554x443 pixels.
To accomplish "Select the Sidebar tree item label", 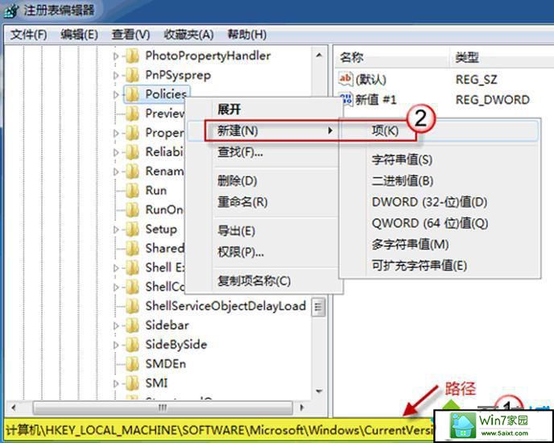I will (167, 325).
